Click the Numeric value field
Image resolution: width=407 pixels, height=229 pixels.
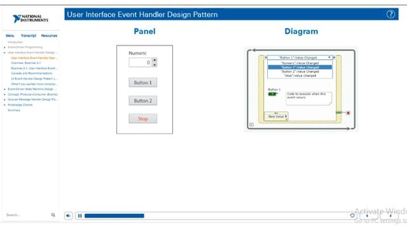pyautogui.click(x=140, y=62)
